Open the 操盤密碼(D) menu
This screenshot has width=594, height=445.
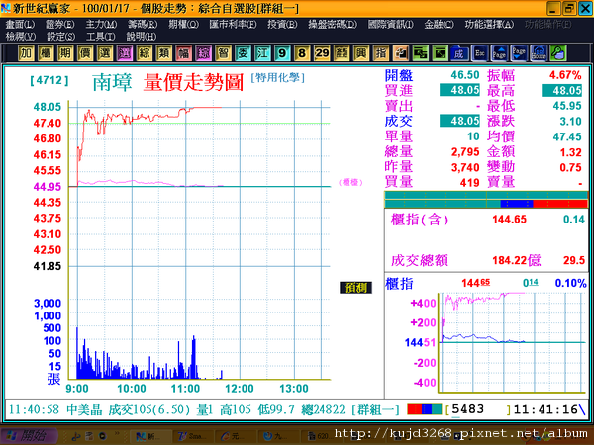click(333, 24)
